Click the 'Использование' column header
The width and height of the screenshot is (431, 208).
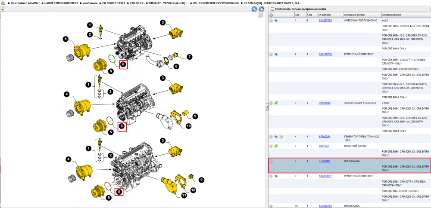pyautogui.click(x=406, y=15)
